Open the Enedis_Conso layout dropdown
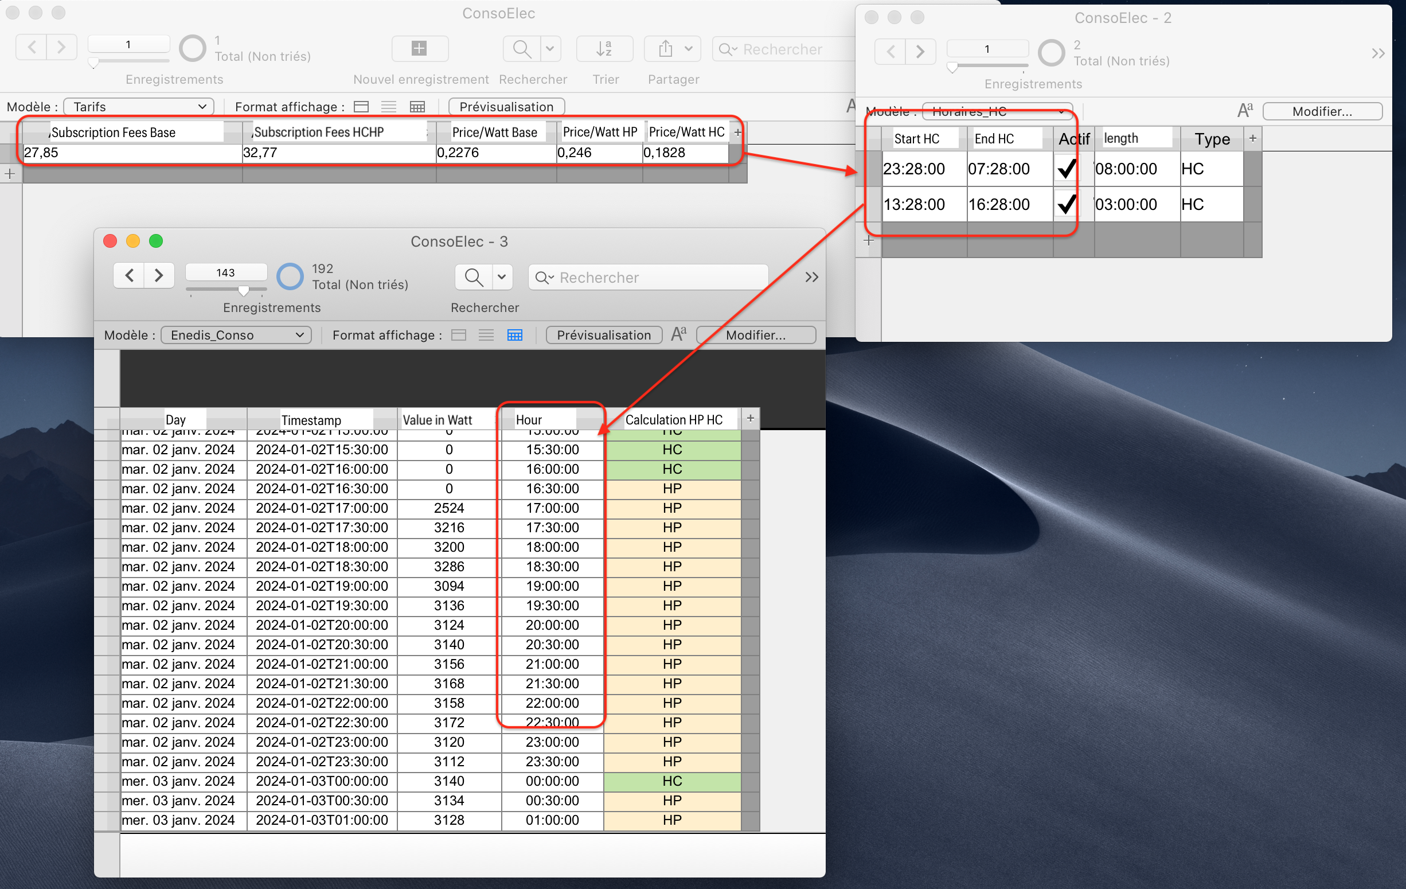 (236, 336)
